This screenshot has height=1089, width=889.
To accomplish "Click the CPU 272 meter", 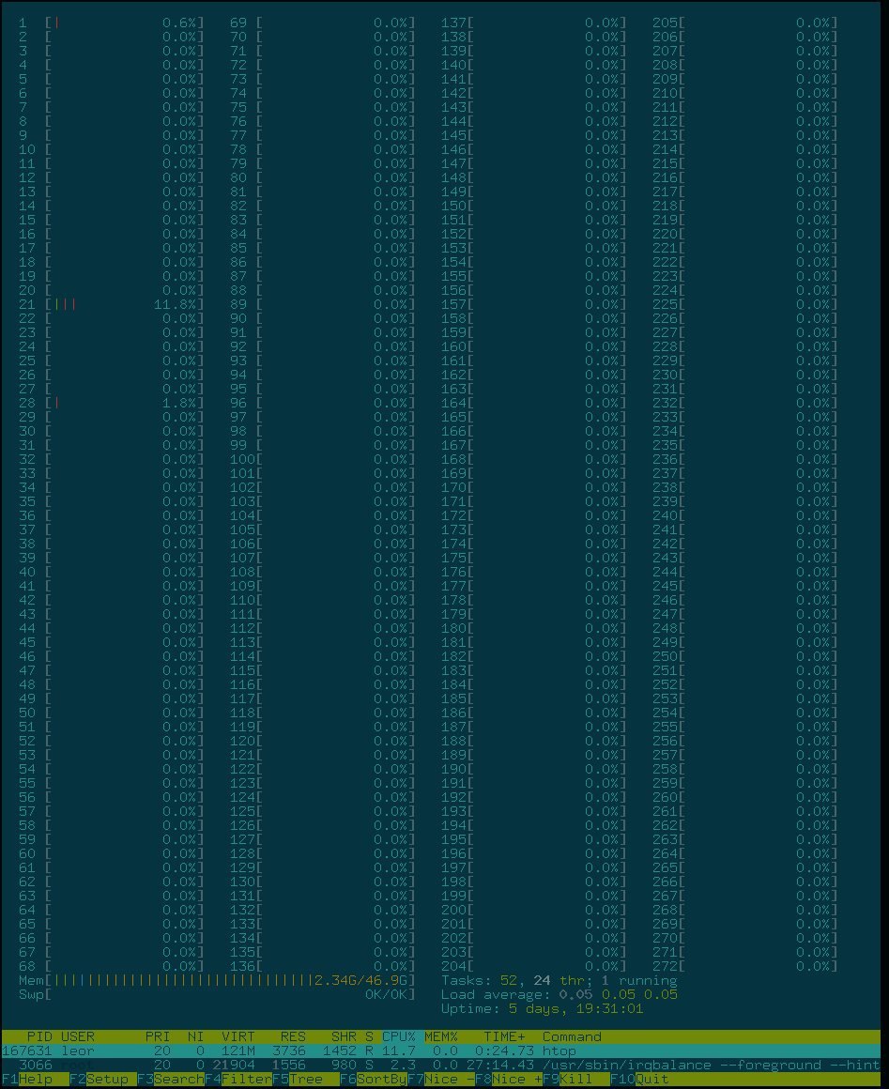I will pyautogui.click(x=744, y=966).
